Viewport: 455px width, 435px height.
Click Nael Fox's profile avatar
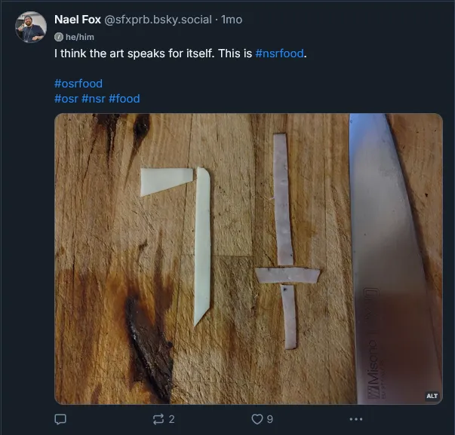31,27
